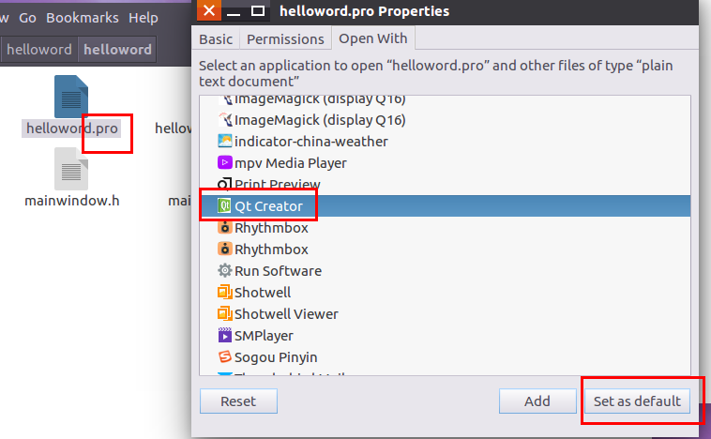The width and height of the screenshot is (711, 439).
Task: Click the Shotwell icon
Action: coord(224,292)
